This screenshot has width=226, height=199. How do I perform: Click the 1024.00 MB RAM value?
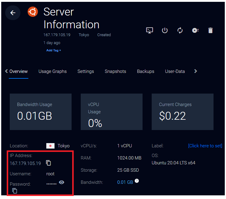click(129, 158)
